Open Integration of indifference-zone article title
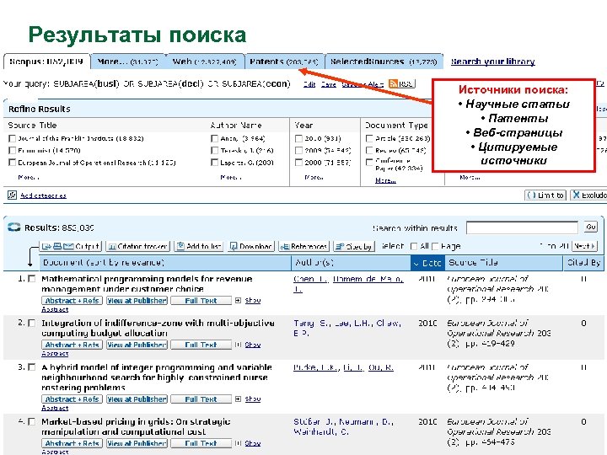 click(x=158, y=328)
